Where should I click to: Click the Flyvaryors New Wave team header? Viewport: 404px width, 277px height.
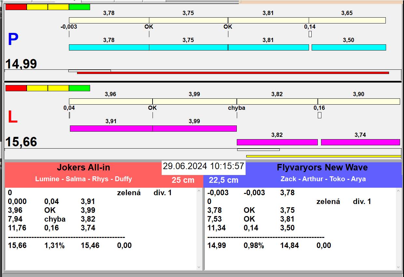click(322, 168)
